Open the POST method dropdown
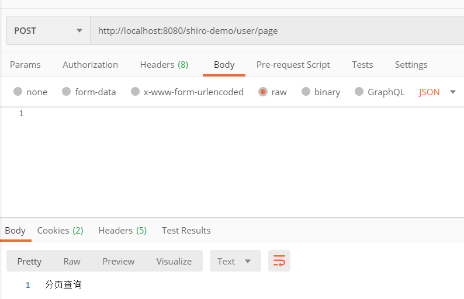 [49, 30]
